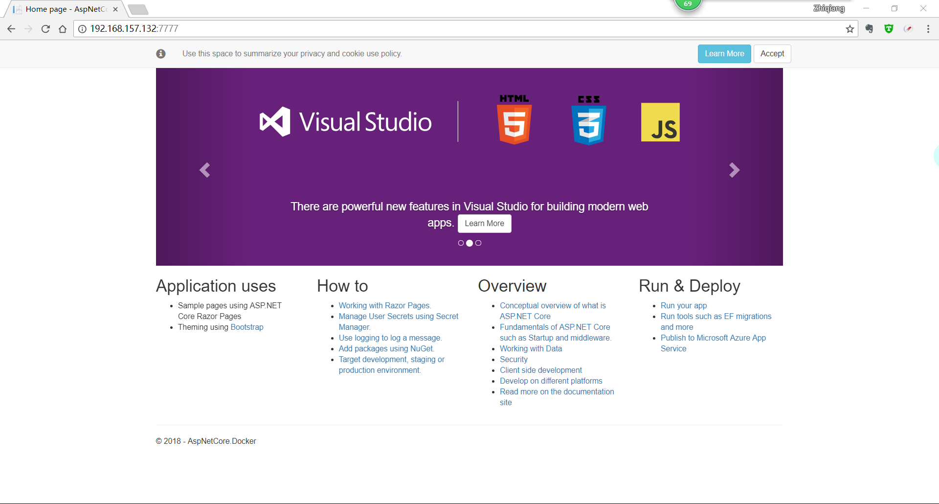939x504 pixels.
Task: Open Run tools such as EF migrations
Action: coord(716,322)
